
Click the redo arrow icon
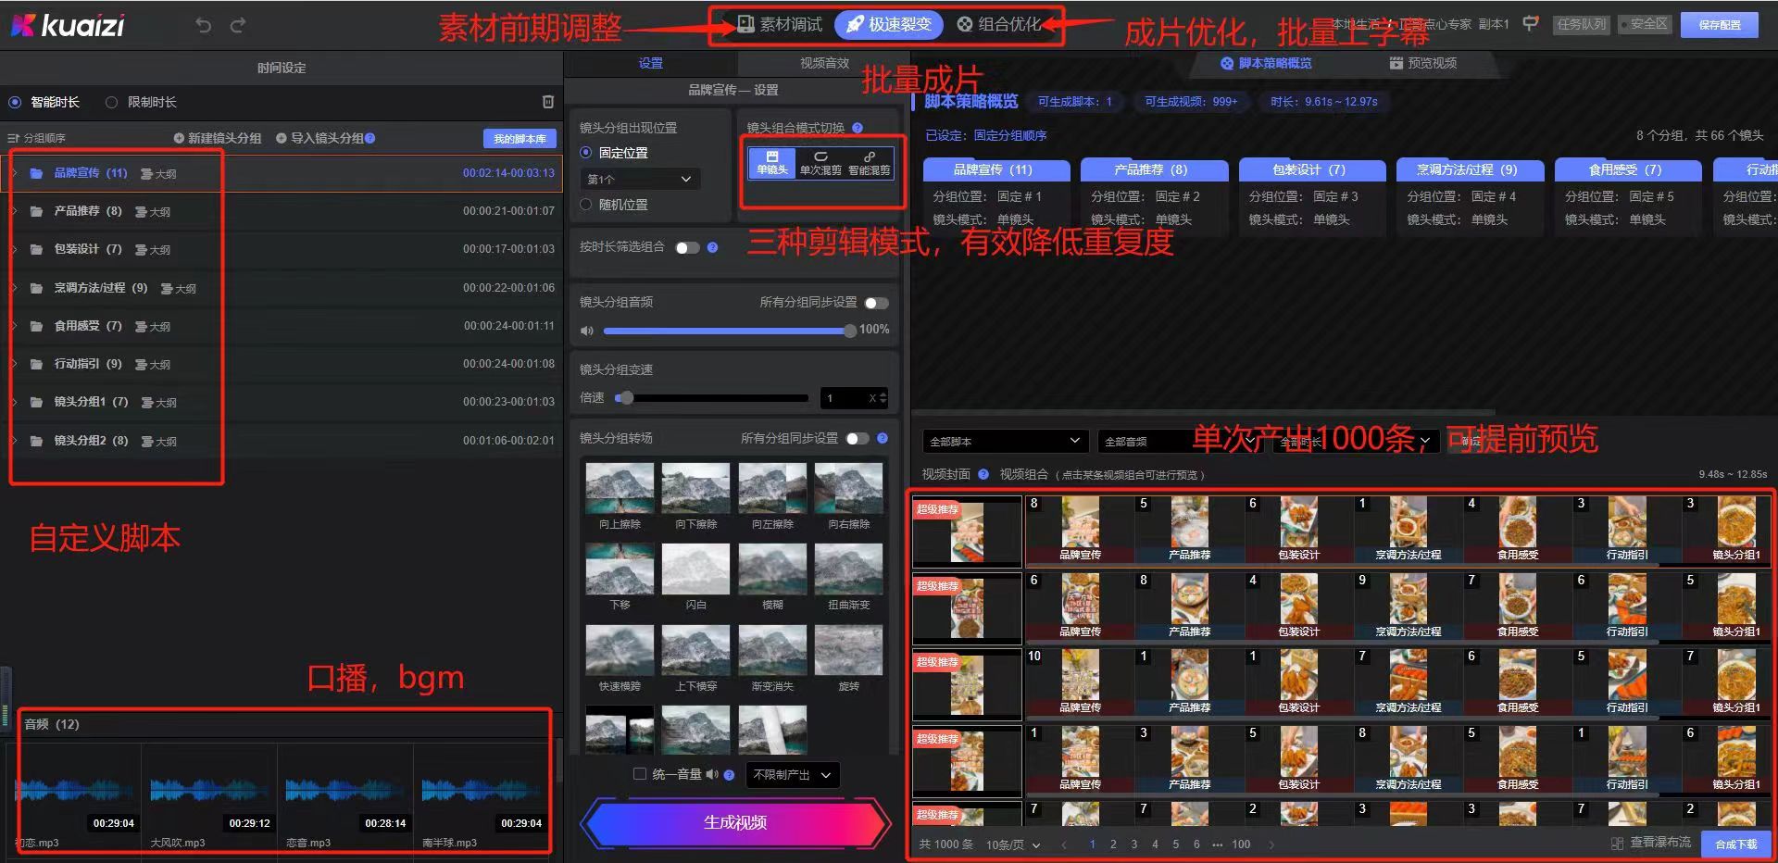(x=238, y=26)
